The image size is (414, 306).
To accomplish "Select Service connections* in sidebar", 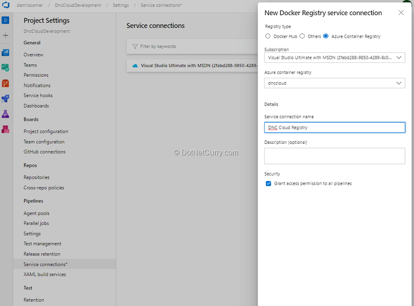I will (x=64, y=264).
